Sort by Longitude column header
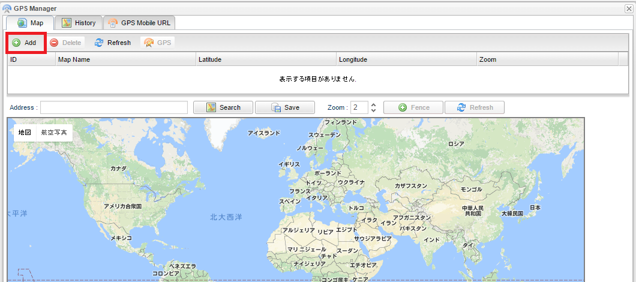 (x=406, y=59)
